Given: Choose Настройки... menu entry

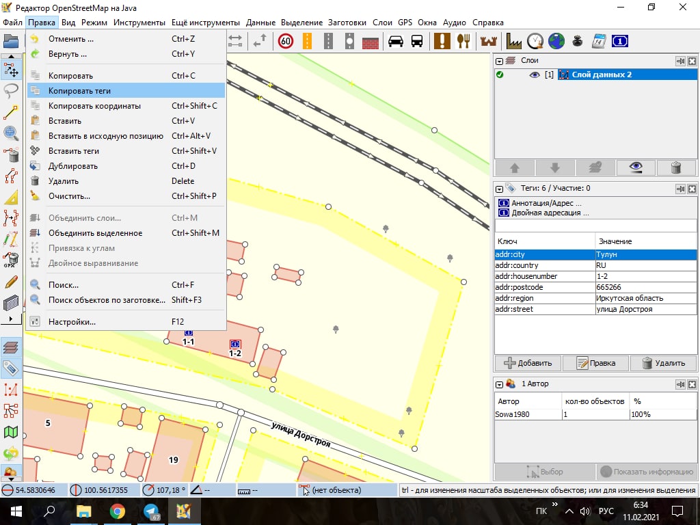Looking at the screenshot, I should (126, 321).
